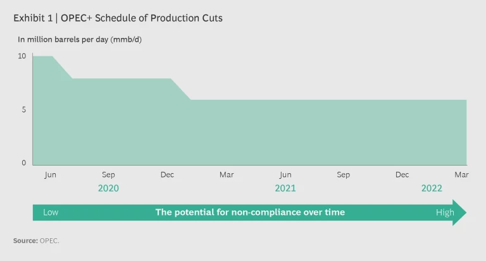Click the "Exhibit 1" chart title
Screen dimensions: 486x261
pyautogui.click(x=118, y=18)
